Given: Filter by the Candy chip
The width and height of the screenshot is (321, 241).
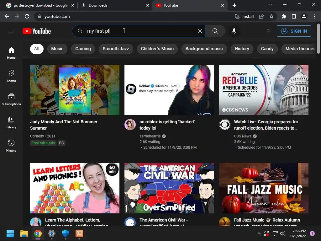Looking at the screenshot, I should coord(267,49).
